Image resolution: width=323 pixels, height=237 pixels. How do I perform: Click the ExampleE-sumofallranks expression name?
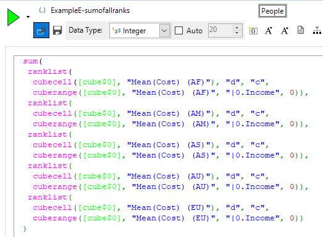pos(90,10)
